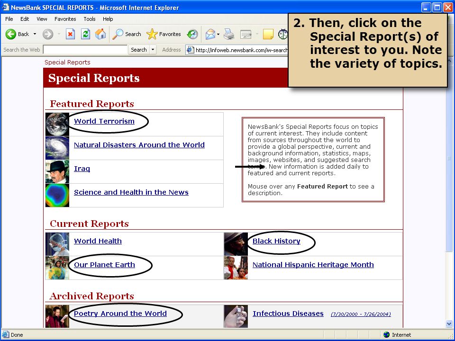Click the Special Reports breadcrumb text
This screenshot has height=341, width=455.
click(67, 63)
